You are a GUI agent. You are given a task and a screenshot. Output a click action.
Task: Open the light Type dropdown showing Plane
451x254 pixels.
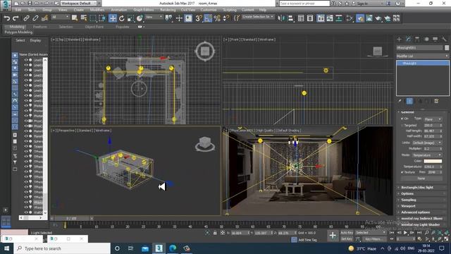tap(433, 119)
